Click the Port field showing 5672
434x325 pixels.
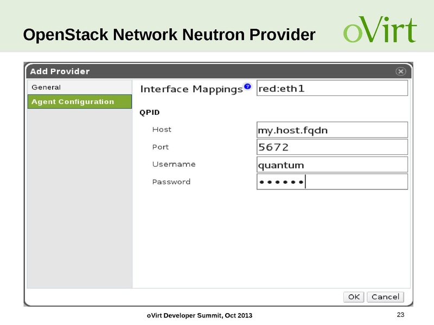(331, 147)
